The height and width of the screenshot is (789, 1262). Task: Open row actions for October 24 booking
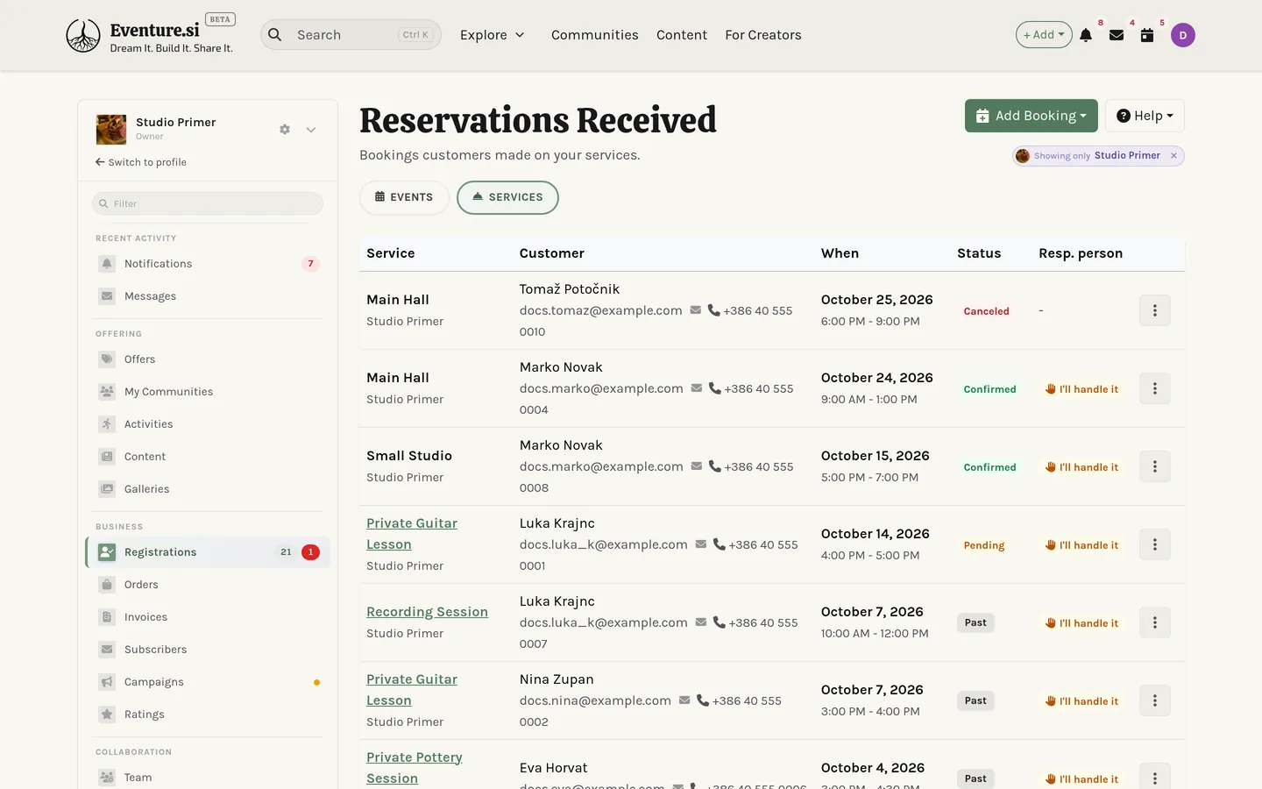point(1155,388)
